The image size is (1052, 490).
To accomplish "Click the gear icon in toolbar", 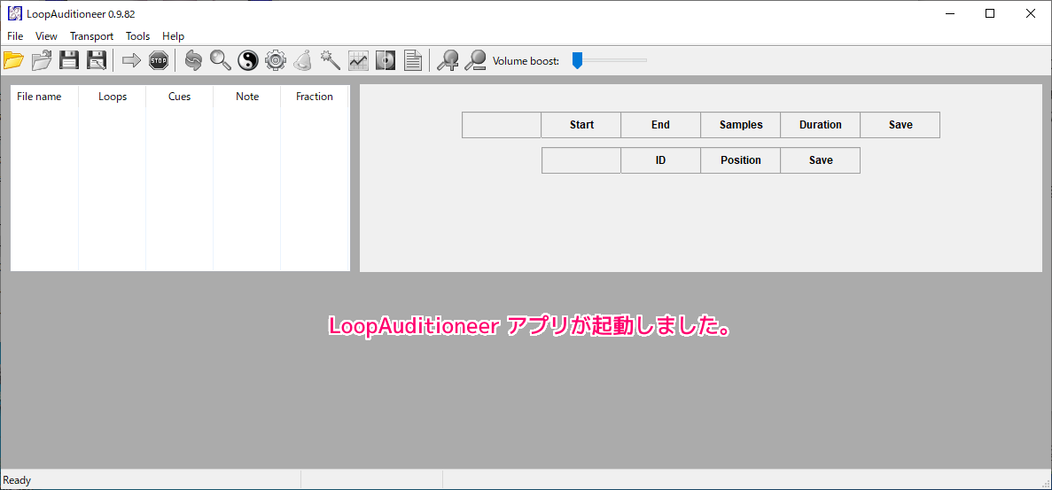I will pos(276,60).
